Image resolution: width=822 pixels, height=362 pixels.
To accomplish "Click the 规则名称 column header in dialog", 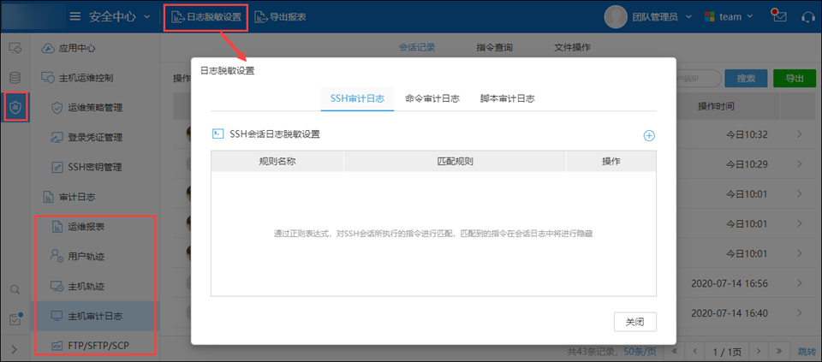I will click(x=277, y=162).
